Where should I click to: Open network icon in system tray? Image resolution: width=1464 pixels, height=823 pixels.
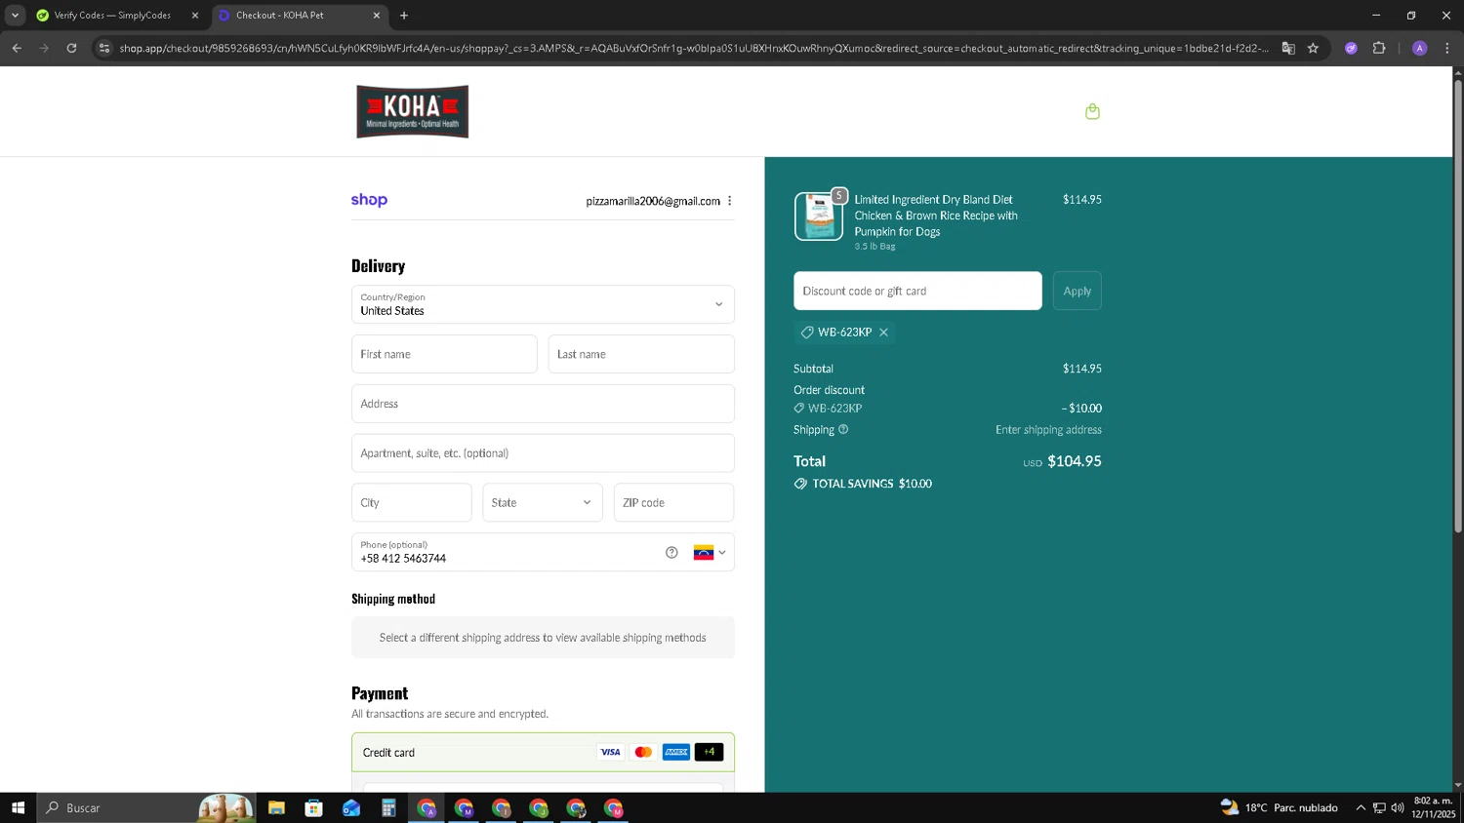(x=1379, y=807)
